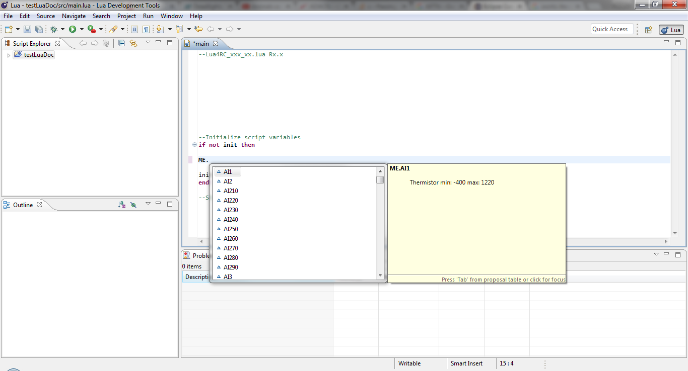Click the main toolbar Forward arrow
Image resolution: width=688 pixels, height=371 pixels.
[x=230, y=29]
